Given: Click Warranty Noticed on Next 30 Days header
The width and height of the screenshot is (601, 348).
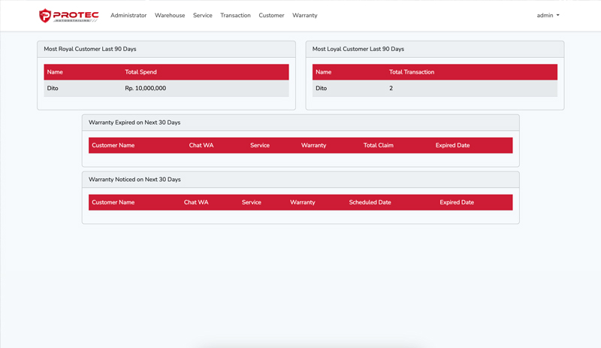Looking at the screenshot, I should click(134, 180).
